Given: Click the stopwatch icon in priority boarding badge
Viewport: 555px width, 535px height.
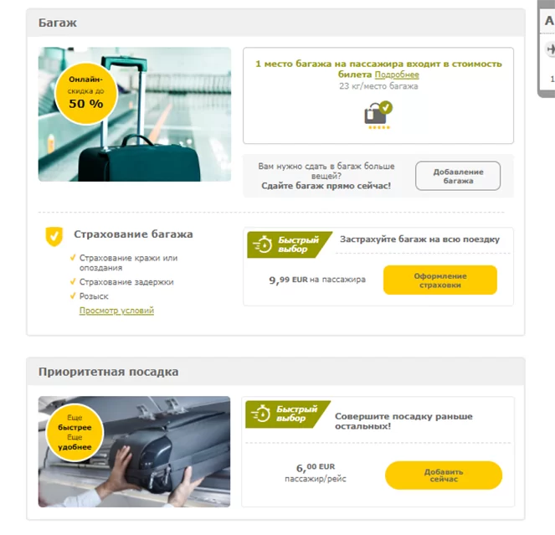Looking at the screenshot, I should click(x=260, y=414).
